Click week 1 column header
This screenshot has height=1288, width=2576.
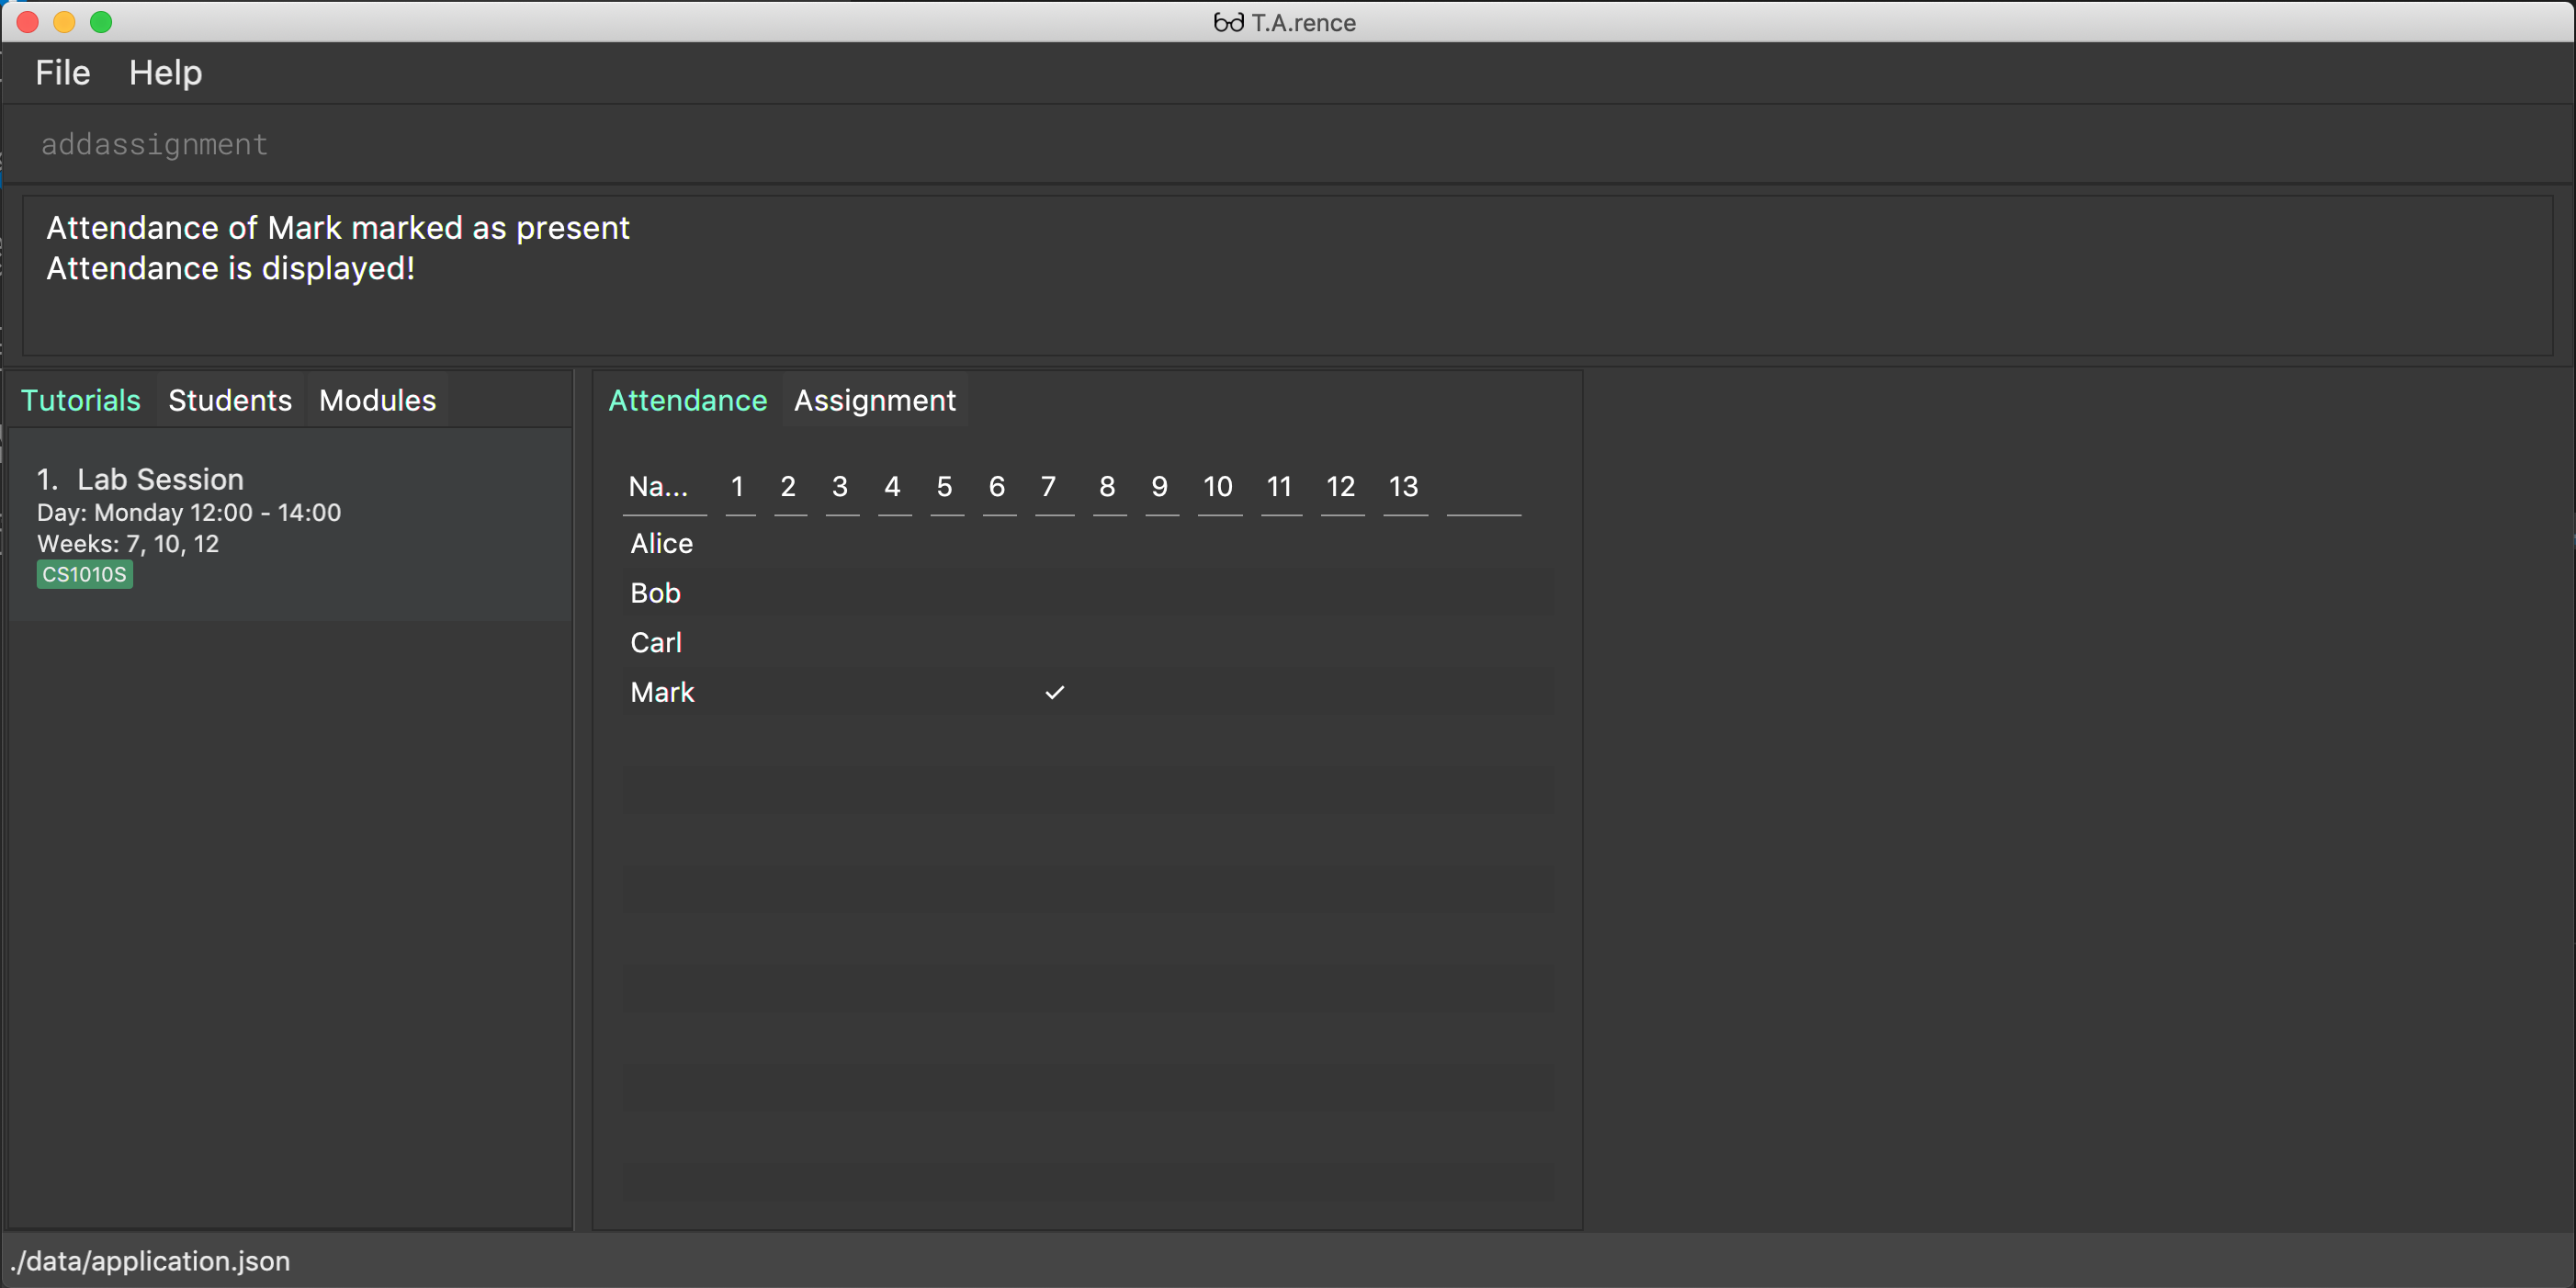pos(739,487)
